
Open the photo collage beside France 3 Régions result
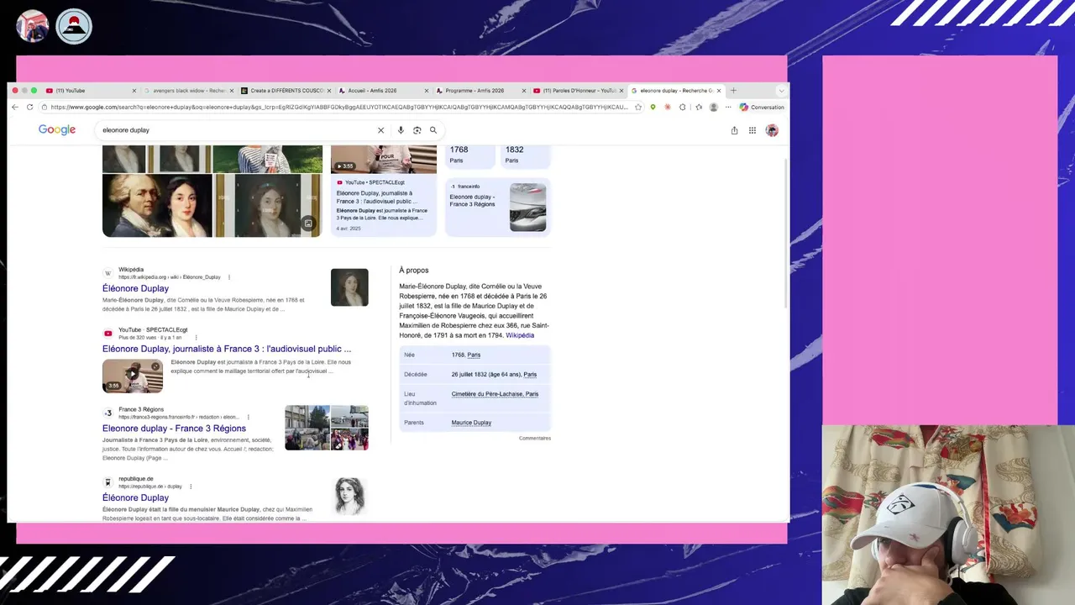click(x=327, y=428)
